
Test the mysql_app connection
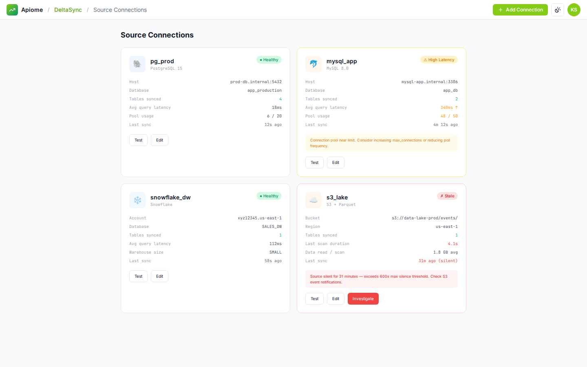[315, 163]
